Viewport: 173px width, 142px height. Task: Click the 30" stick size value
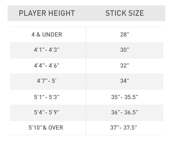pos(125,50)
